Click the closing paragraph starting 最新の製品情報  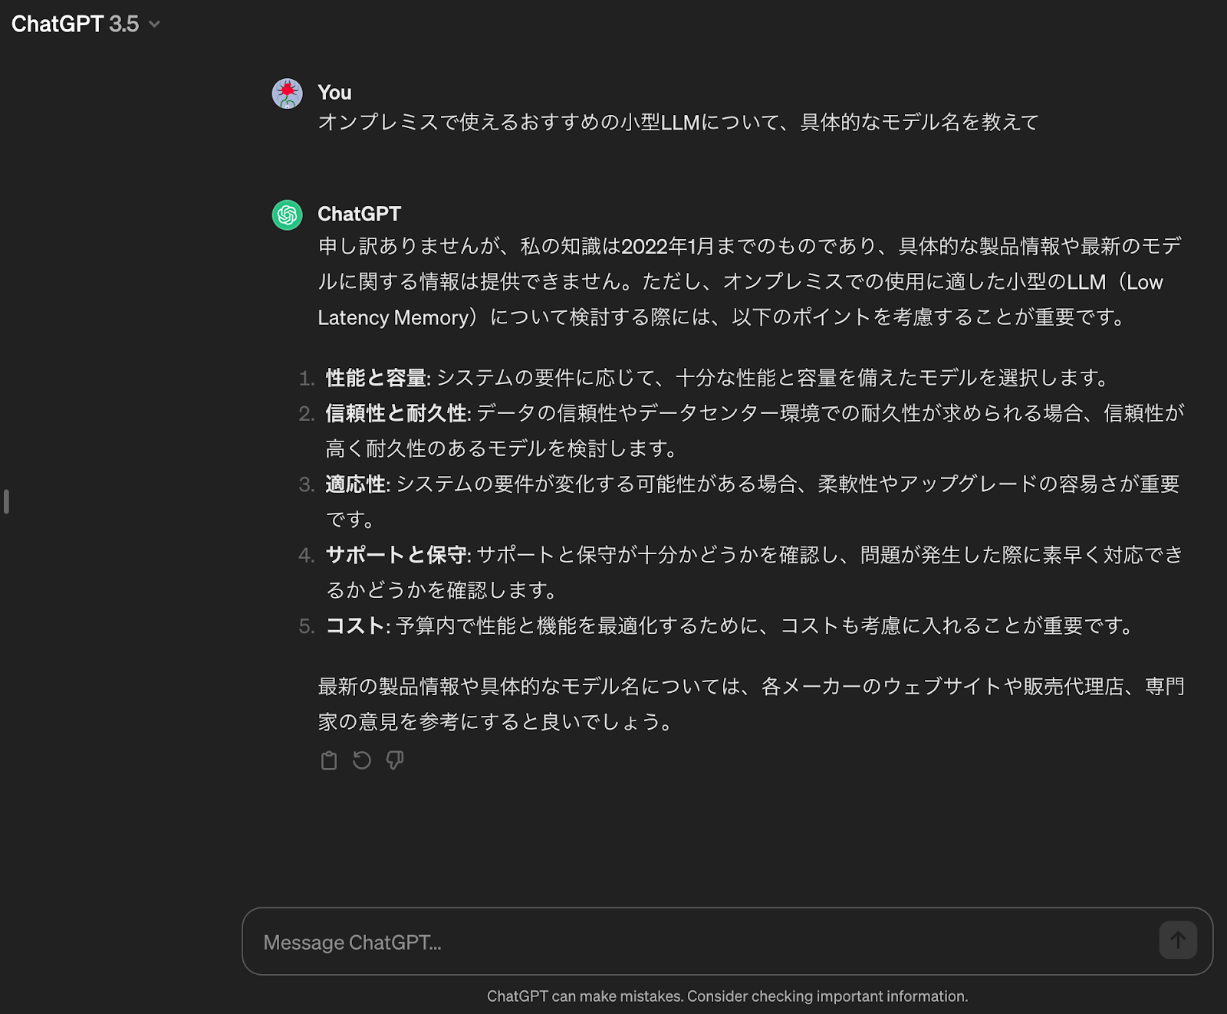(x=752, y=704)
